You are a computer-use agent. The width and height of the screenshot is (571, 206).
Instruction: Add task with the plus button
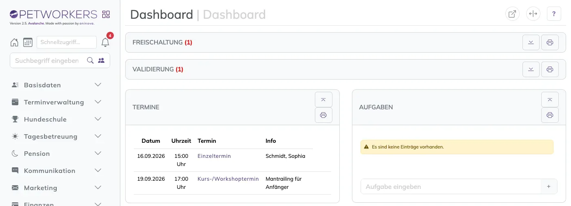(x=549, y=186)
